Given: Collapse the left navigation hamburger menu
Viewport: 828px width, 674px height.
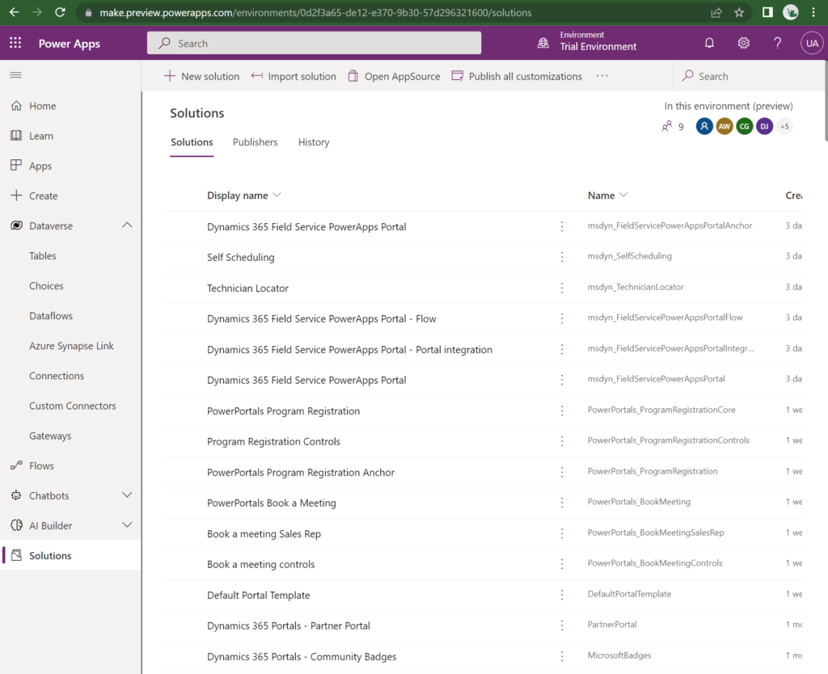Looking at the screenshot, I should [x=16, y=75].
